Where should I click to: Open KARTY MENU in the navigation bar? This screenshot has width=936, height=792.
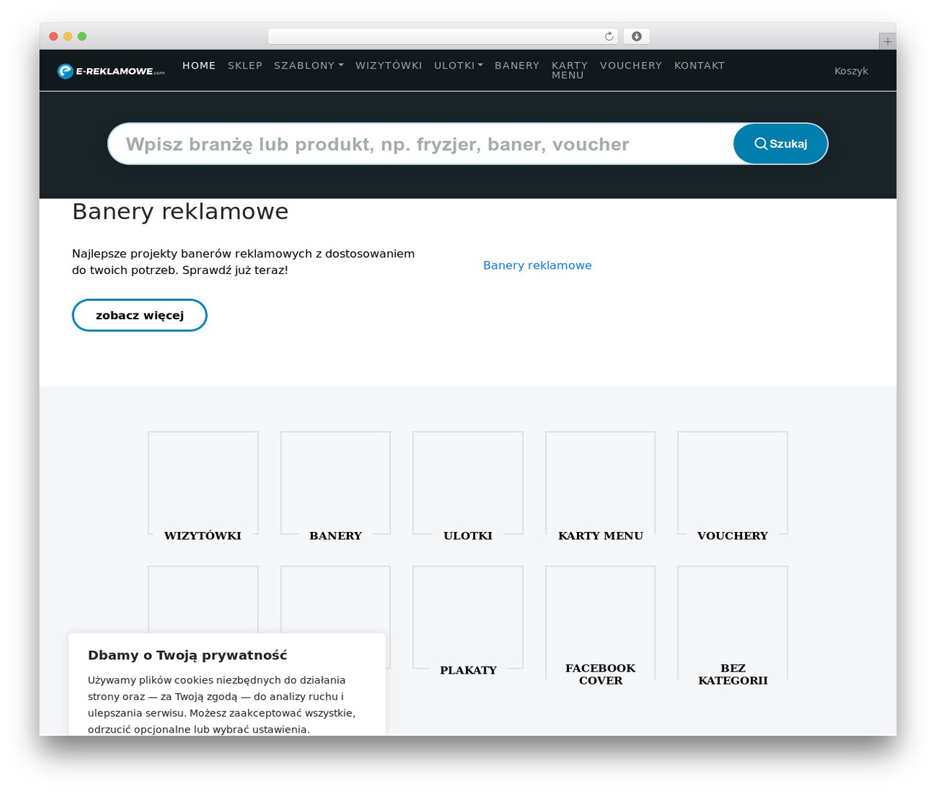570,70
